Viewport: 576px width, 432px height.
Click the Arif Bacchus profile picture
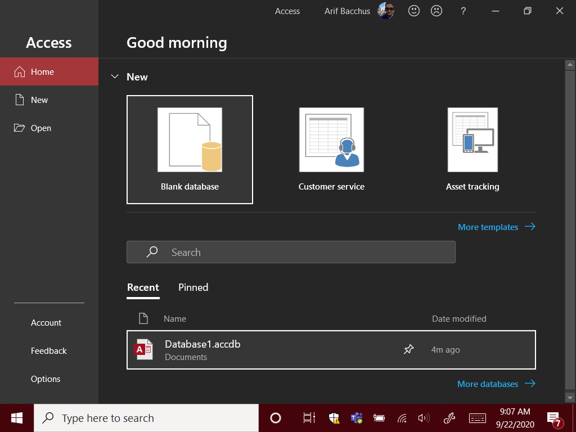click(x=386, y=11)
